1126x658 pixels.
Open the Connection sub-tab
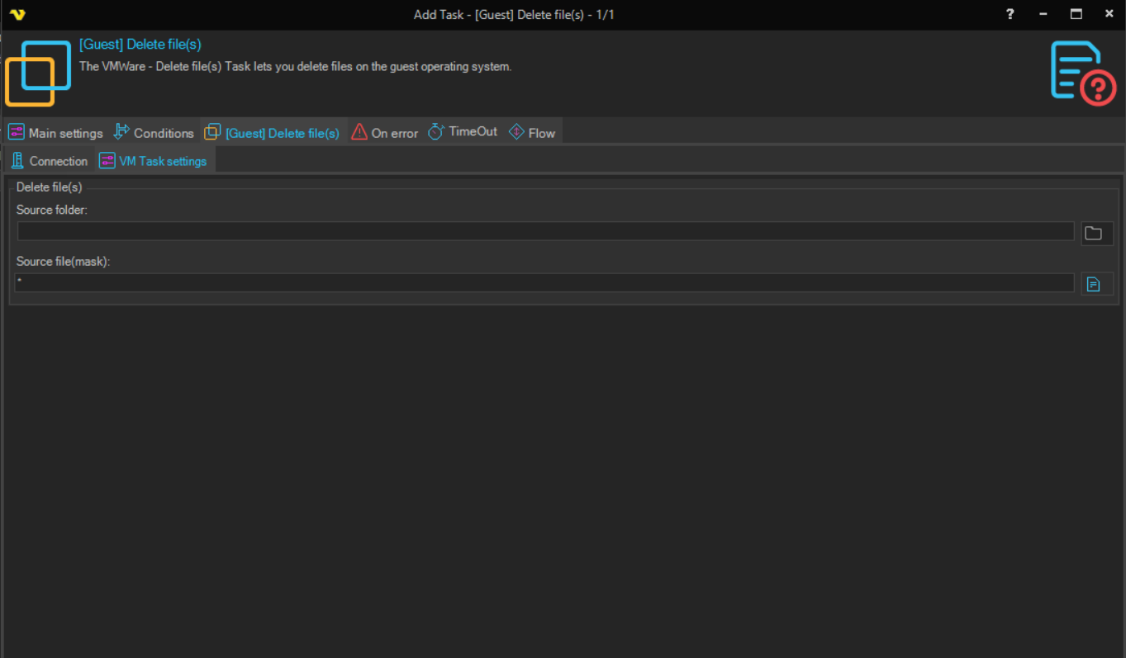click(50, 161)
